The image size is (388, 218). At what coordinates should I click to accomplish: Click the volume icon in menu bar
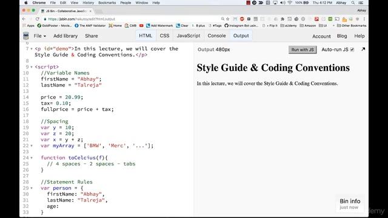tap(283, 2)
